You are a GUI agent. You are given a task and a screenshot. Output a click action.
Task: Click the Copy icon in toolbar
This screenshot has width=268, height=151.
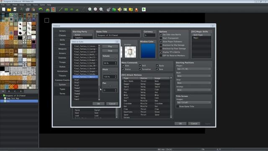(x=28, y=9)
